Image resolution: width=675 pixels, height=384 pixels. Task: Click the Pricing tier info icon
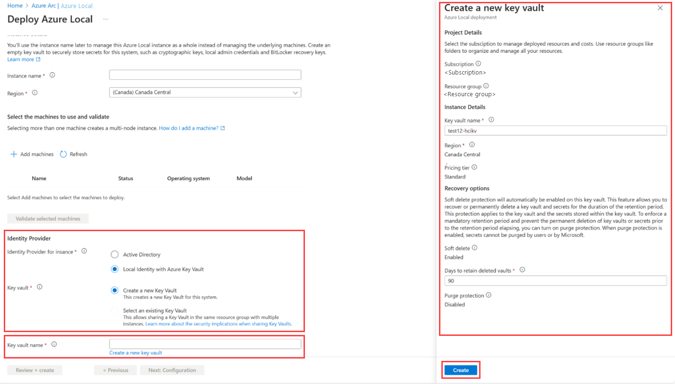[x=474, y=167]
